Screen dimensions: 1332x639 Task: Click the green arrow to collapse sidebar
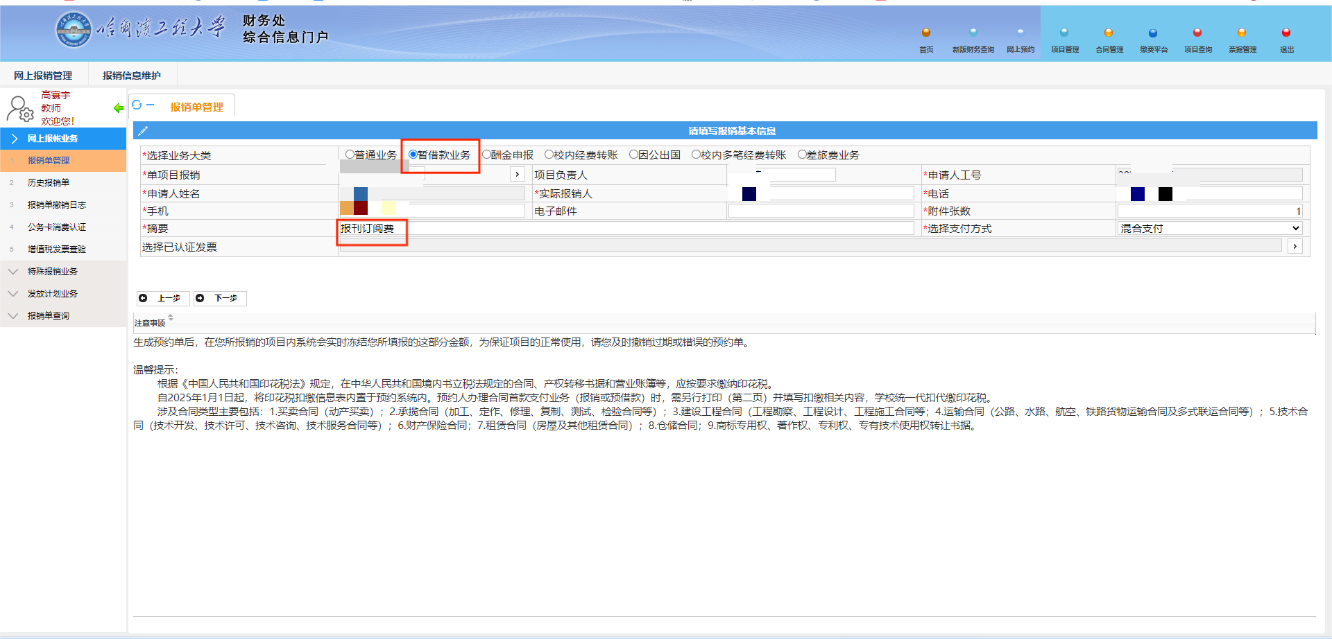(118, 108)
